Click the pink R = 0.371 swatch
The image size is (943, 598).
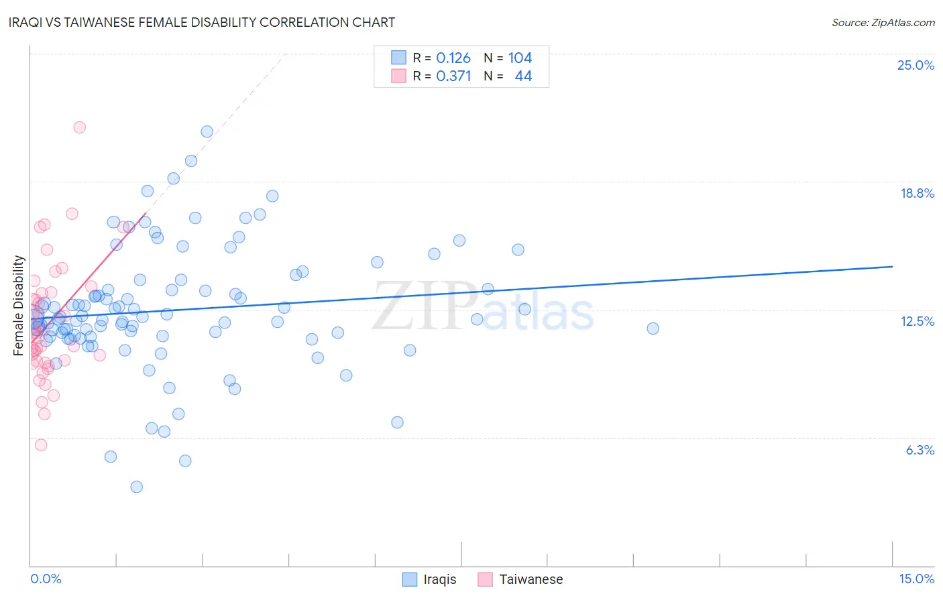[x=398, y=76]
